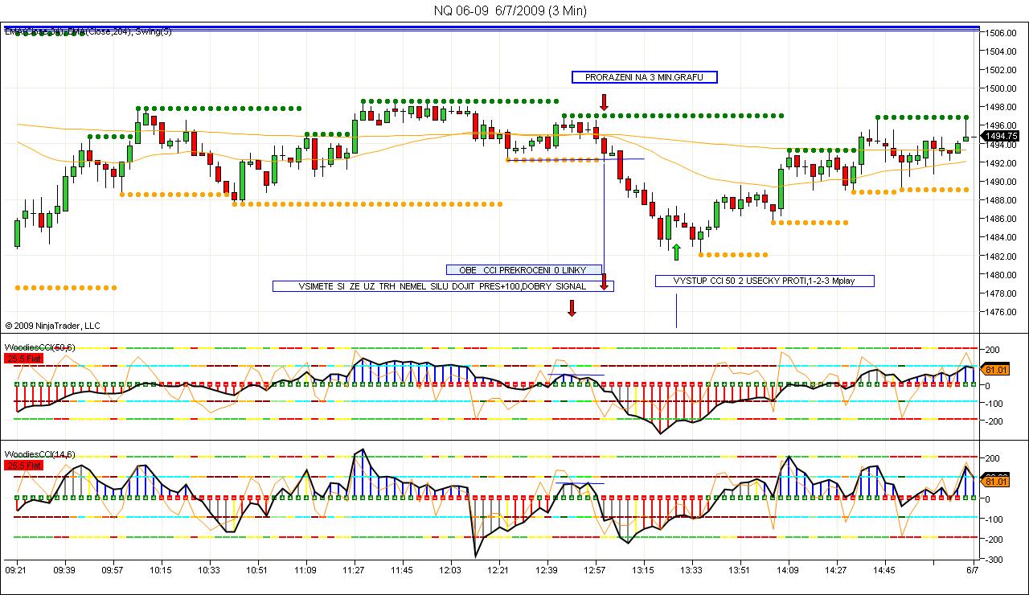Click the 11:09 time axis label
The height and width of the screenshot is (595, 1029).
pos(305,570)
